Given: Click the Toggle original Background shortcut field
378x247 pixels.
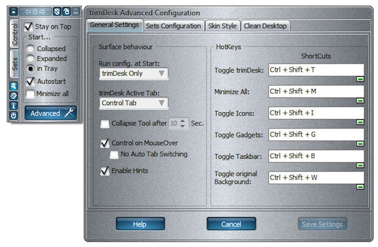Looking at the screenshot, I should [x=316, y=178].
